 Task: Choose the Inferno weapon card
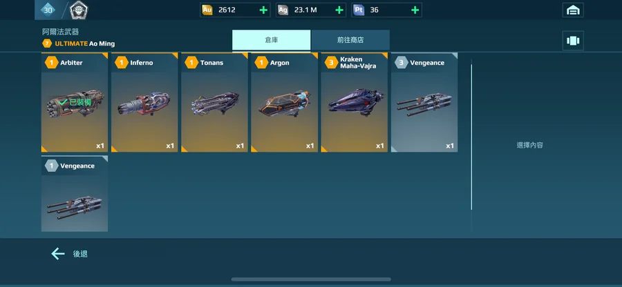[x=144, y=103]
